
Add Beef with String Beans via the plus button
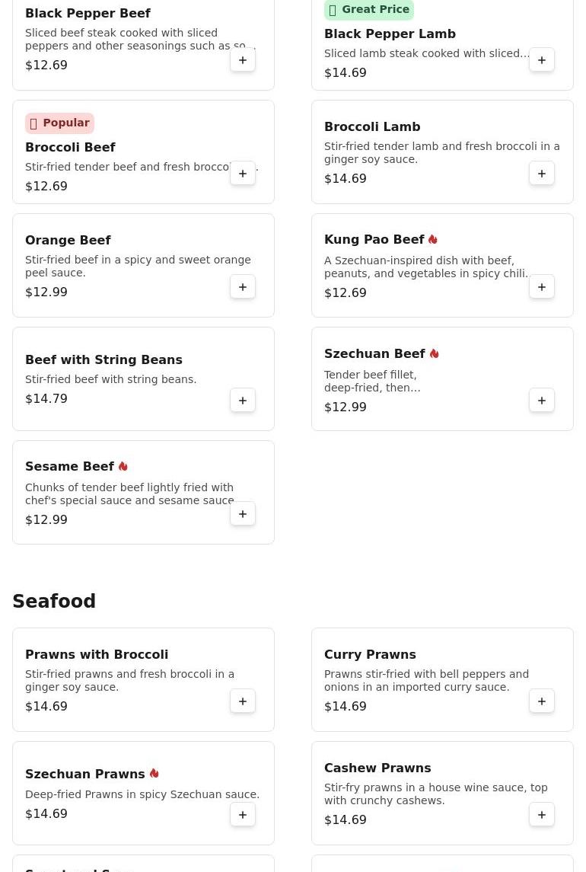pyautogui.click(x=243, y=401)
